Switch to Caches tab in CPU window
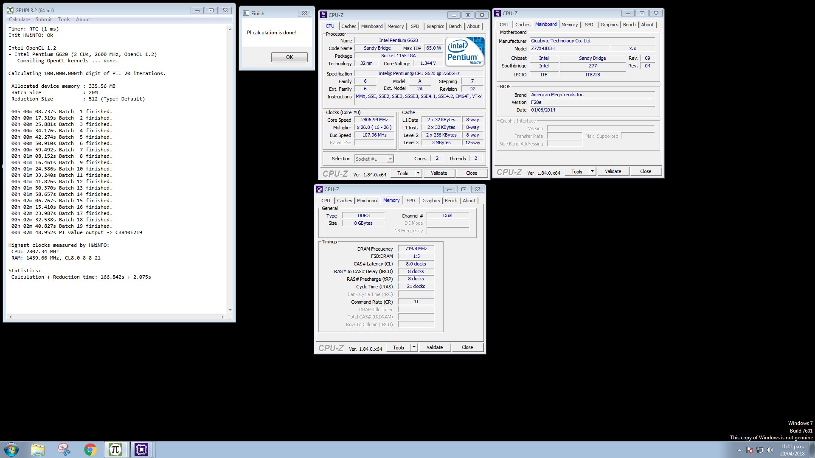Viewport: 815px width, 458px height. (x=348, y=26)
